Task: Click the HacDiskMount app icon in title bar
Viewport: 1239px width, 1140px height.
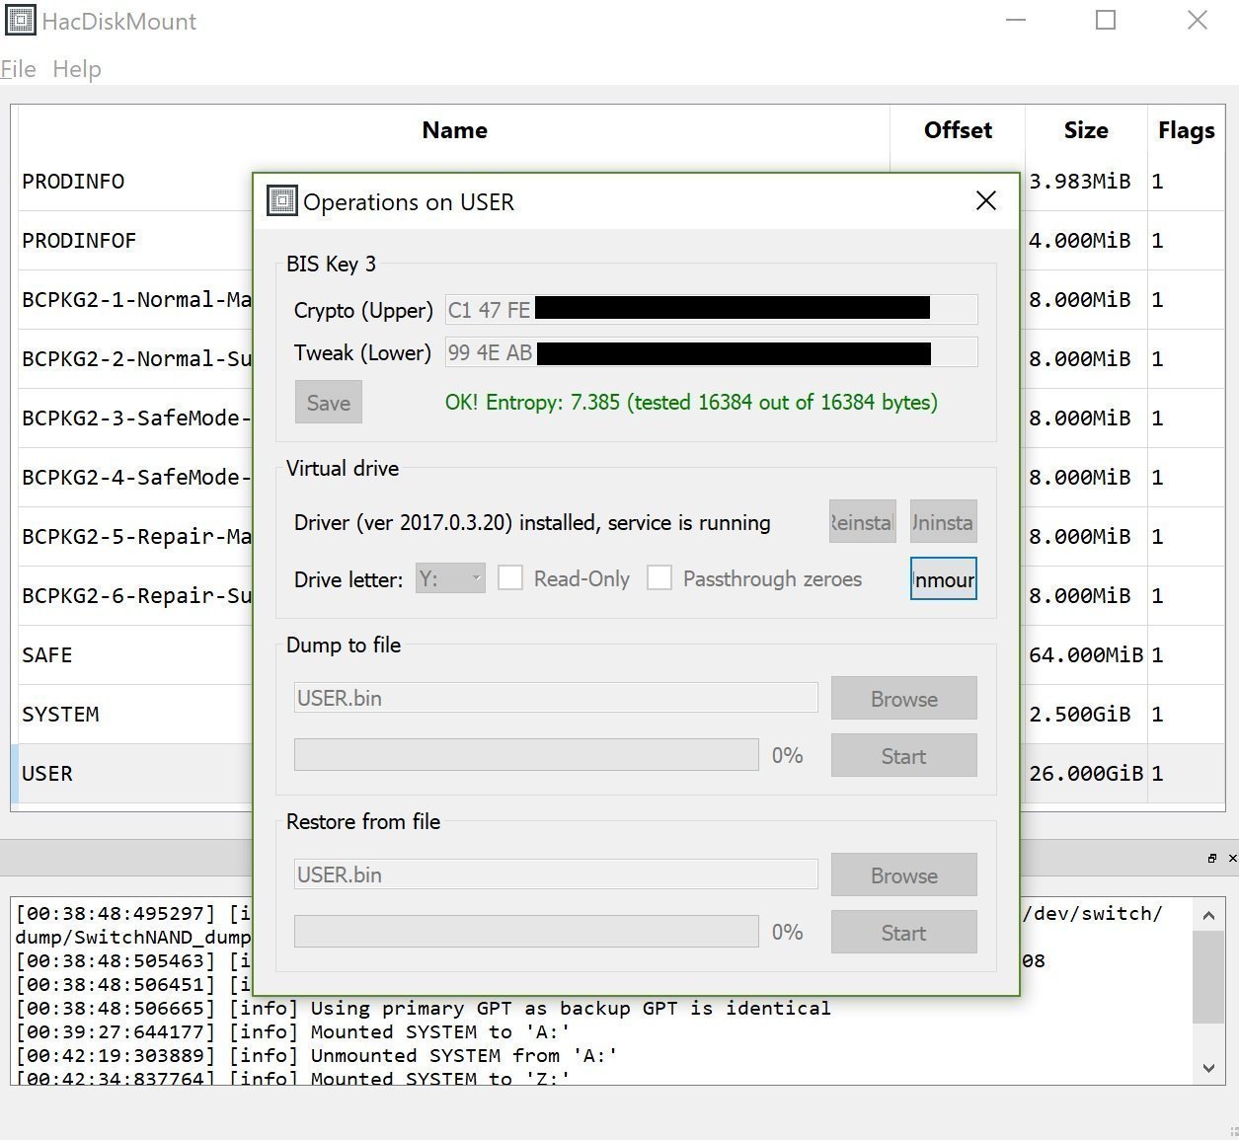Action: click(21, 20)
